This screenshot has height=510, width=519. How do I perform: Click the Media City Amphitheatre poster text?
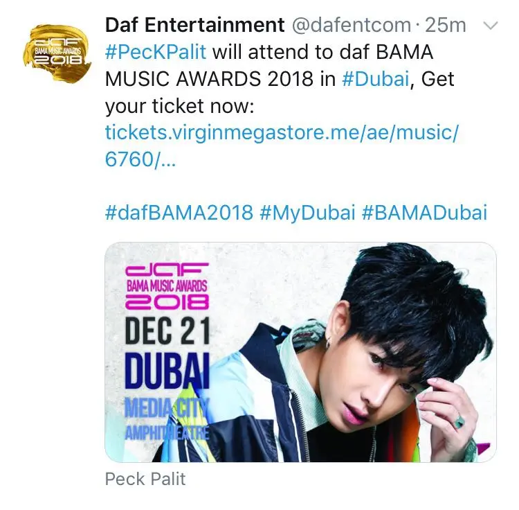pyautogui.click(x=167, y=419)
